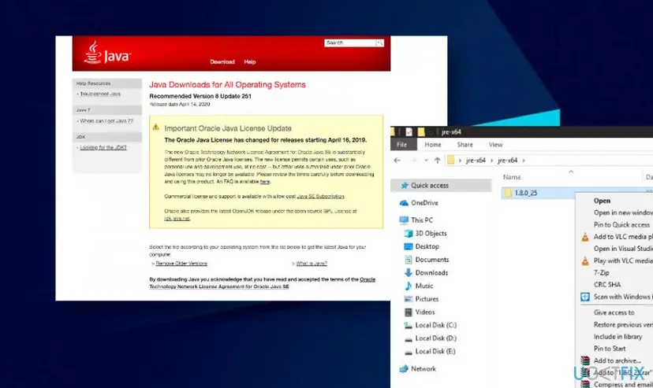Click inside the Java site Search field

click(x=350, y=42)
